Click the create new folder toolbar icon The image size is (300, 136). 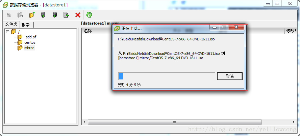(x=32, y=15)
